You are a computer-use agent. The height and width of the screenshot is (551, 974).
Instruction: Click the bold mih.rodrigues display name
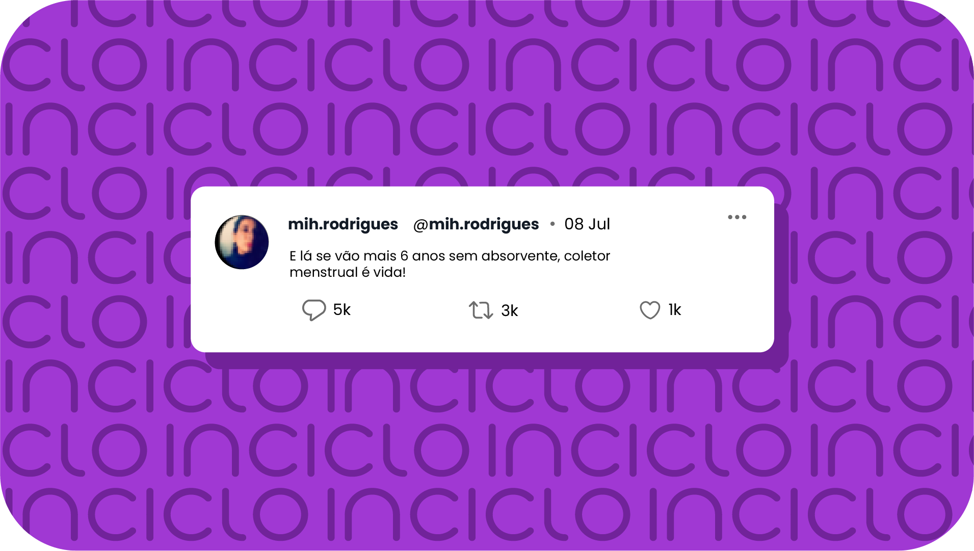coord(343,224)
